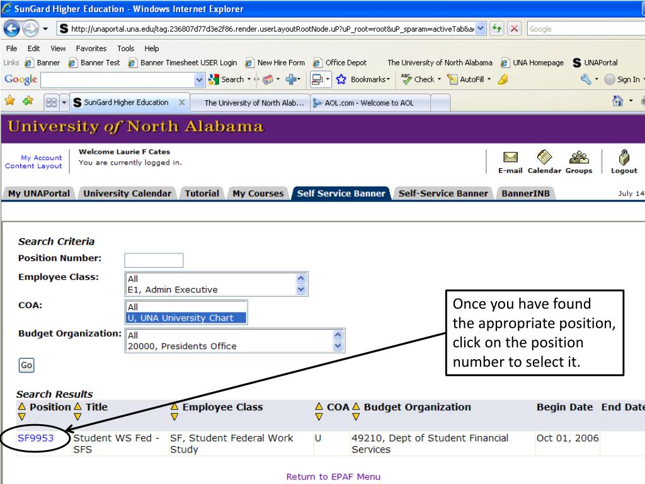
Task: Open the View menu
Action: pyautogui.click(x=58, y=49)
